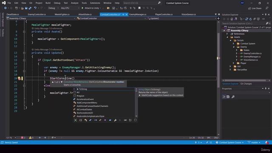Toggle the wrench properties filter in IntelliSense bar
272x153 pixels.
tap(115, 120)
